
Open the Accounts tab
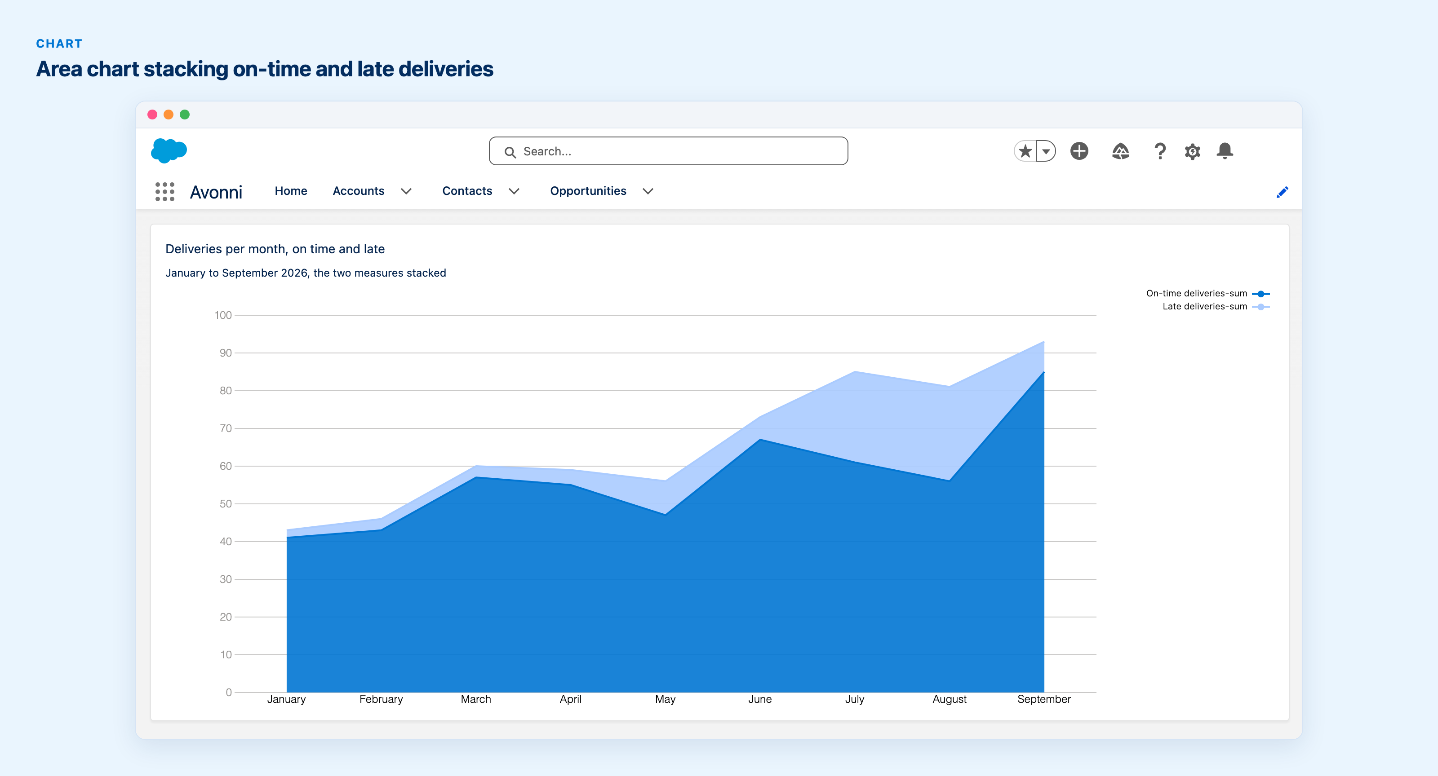(359, 191)
